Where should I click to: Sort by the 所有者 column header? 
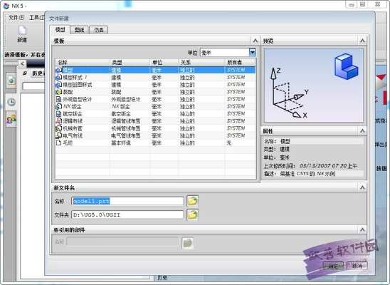point(241,62)
